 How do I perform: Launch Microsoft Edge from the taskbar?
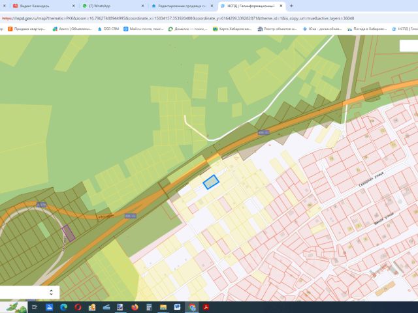click(63, 307)
